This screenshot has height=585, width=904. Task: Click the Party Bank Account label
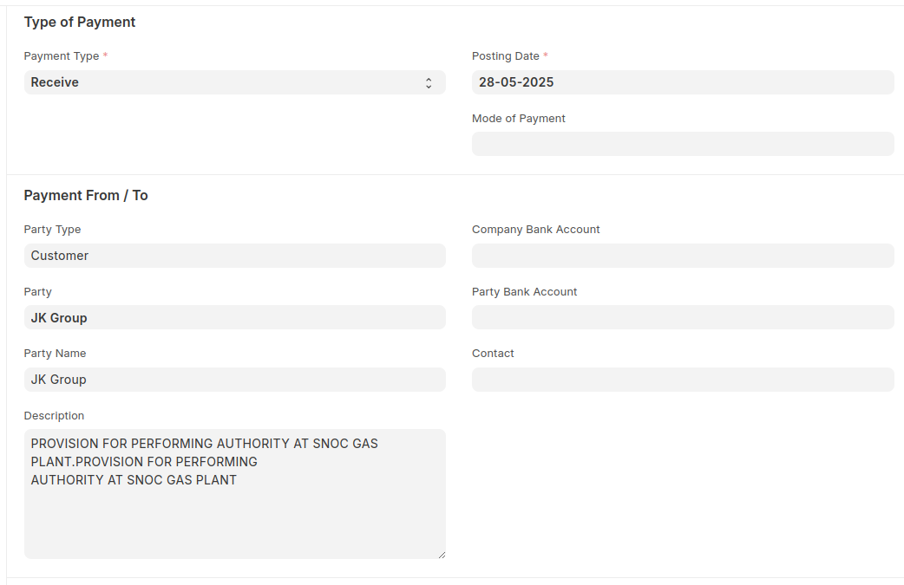click(x=524, y=292)
